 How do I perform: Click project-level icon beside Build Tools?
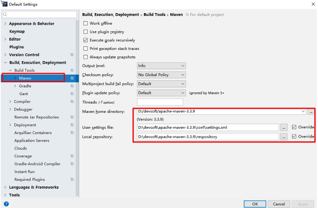tap(72, 70)
